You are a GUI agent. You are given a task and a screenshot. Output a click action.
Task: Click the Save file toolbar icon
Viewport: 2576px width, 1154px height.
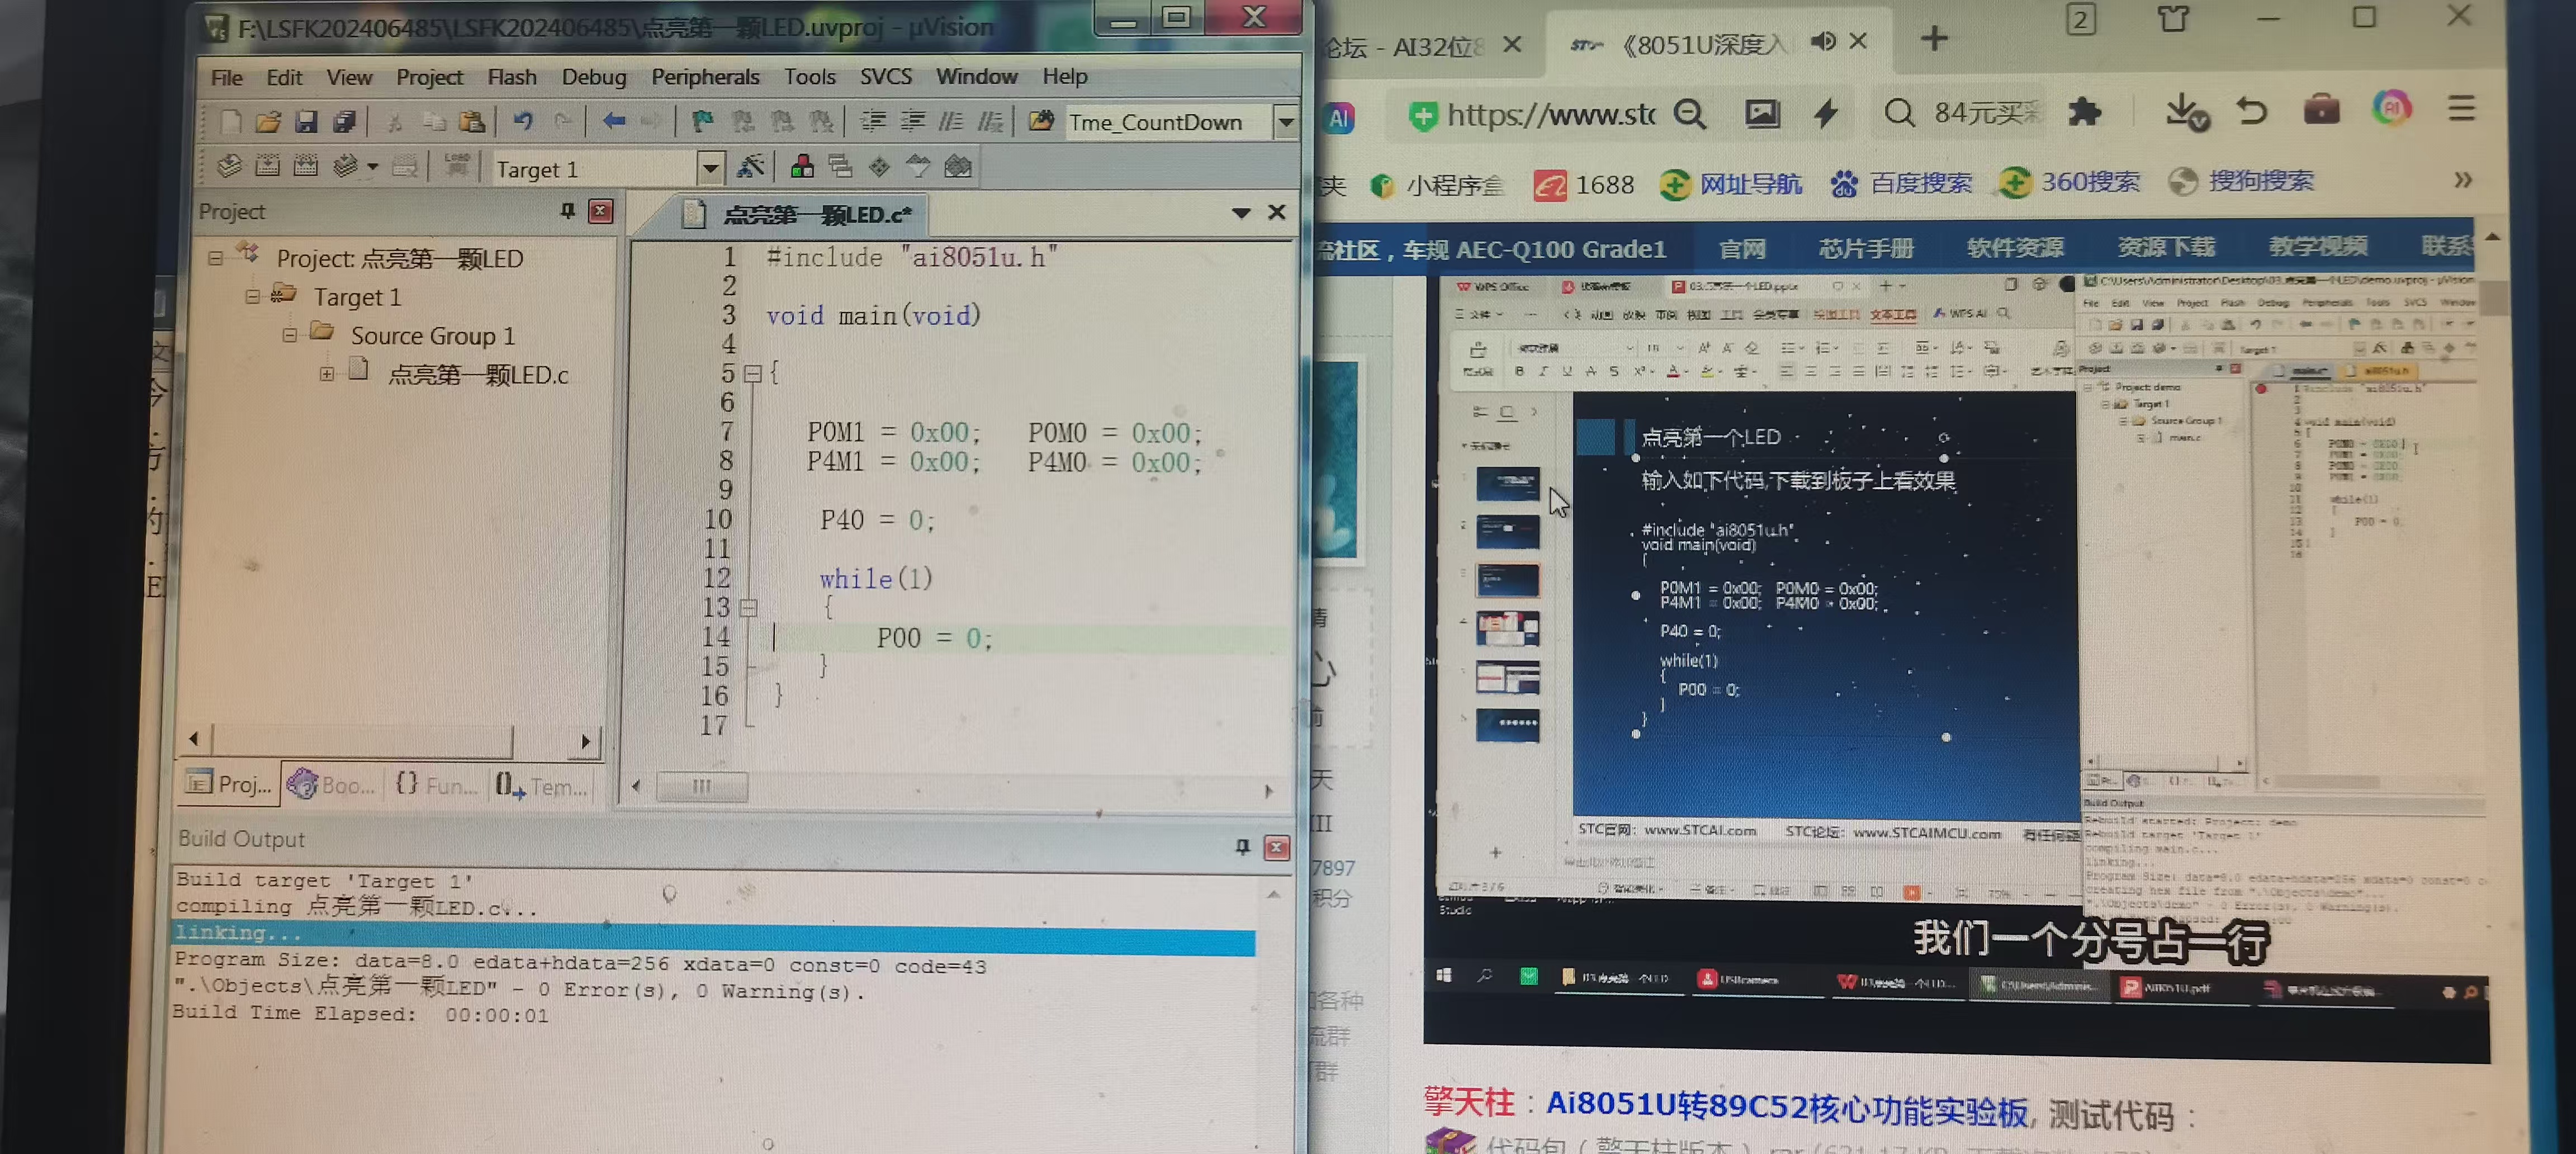[x=306, y=122]
